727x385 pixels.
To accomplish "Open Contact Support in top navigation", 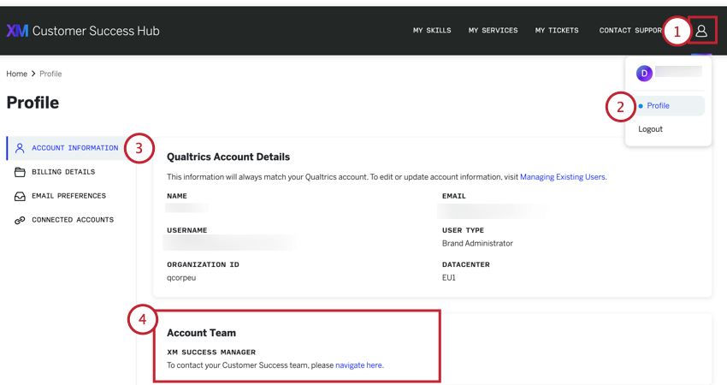I will click(x=630, y=31).
